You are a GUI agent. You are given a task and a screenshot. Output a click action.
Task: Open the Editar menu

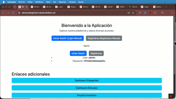30,2
